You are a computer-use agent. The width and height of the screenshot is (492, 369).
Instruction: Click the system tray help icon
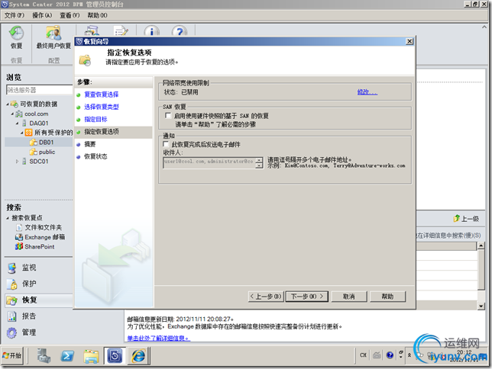pyautogui.click(x=390, y=355)
